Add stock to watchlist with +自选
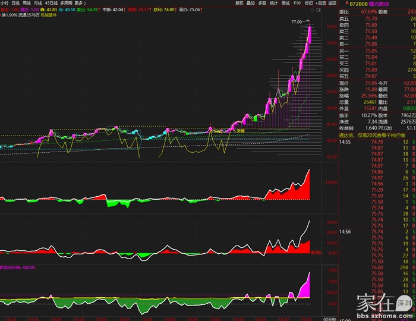The height and width of the screenshot is (321, 416). coord(321,3)
